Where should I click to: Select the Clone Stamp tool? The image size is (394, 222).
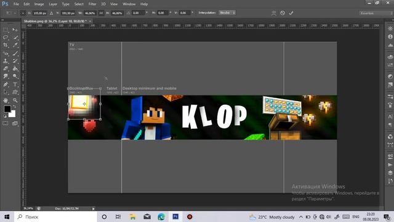[x=6, y=61]
